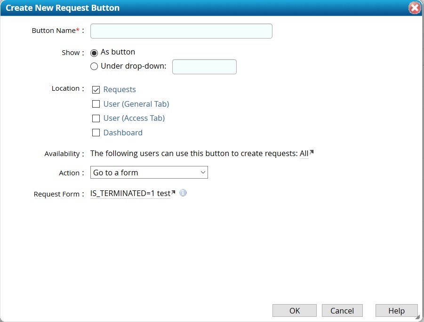The image size is (424, 322).
Task: Click the Cancel button
Action: (342, 310)
